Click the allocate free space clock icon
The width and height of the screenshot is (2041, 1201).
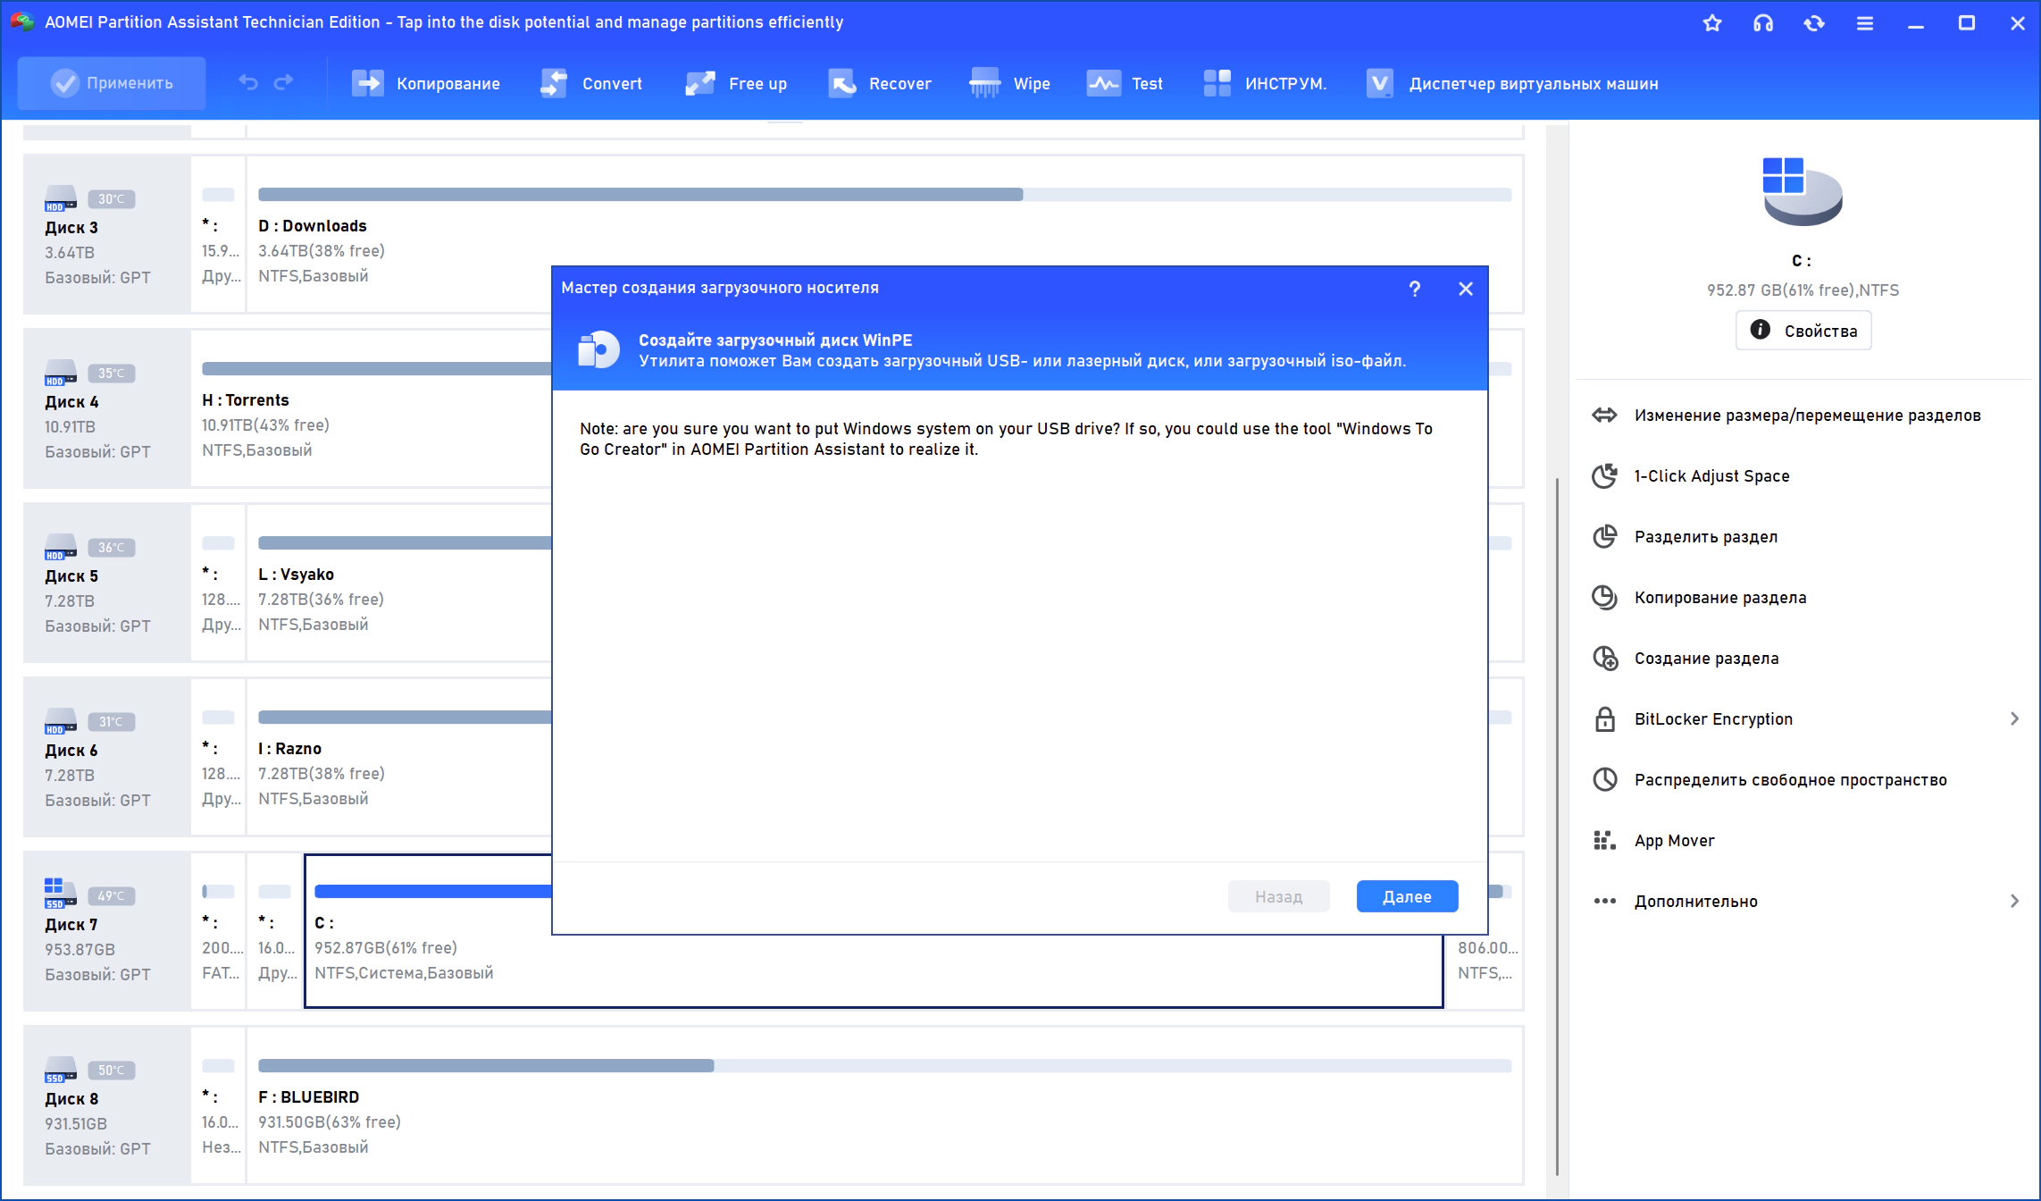[x=1605, y=780]
